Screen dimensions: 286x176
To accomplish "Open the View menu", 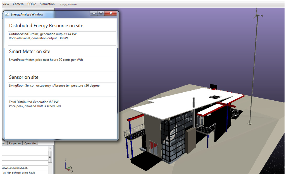I will 6,4.
